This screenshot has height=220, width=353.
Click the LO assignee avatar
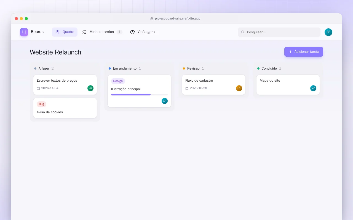[x=239, y=88]
